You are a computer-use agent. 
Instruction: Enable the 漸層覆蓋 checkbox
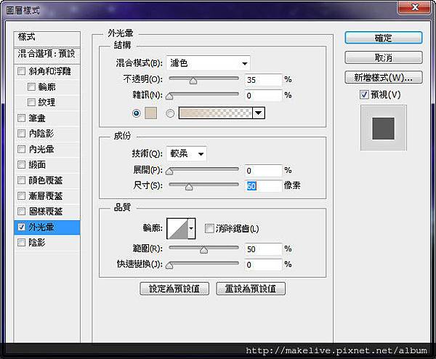click(x=21, y=196)
